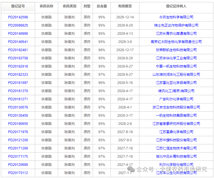214x178 pixels.
Task: Open holder 江苏丰华化学工业有限公司
Action: (176, 58)
